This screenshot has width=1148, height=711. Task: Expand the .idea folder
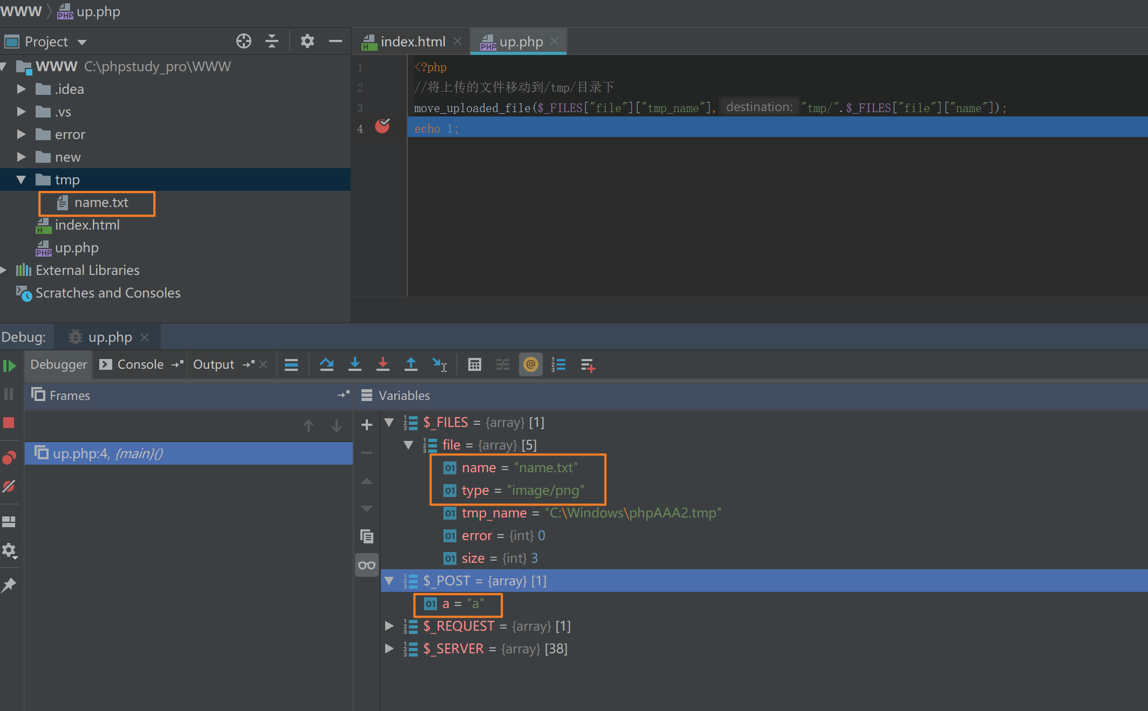(x=21, y=89)
